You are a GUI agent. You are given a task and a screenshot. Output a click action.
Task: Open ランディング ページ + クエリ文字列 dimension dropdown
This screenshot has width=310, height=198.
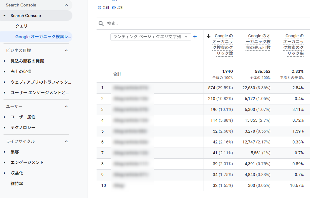[x=151, y=37]
